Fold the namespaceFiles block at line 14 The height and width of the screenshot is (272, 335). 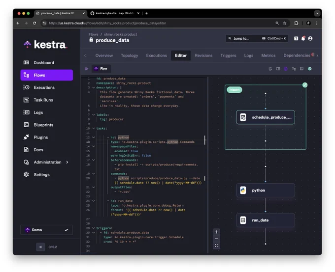click(x=94, y=146)
